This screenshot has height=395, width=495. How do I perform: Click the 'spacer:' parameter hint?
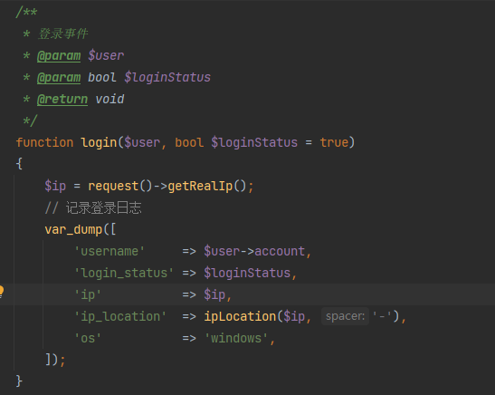pos(345,316)
